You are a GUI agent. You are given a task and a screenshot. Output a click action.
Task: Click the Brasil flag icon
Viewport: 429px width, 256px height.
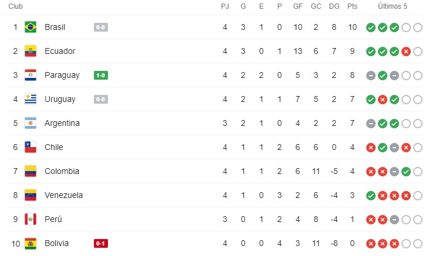tap(31, 27)
